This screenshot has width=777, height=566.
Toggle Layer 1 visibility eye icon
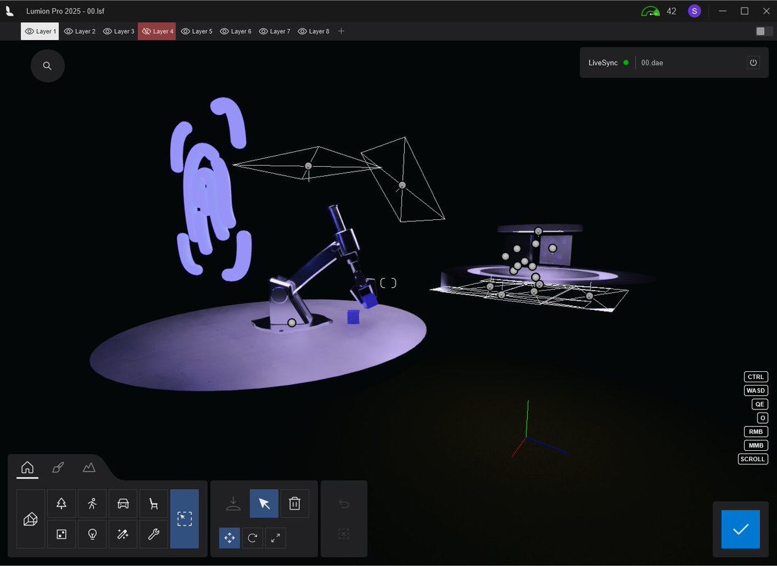pos(29,31)
